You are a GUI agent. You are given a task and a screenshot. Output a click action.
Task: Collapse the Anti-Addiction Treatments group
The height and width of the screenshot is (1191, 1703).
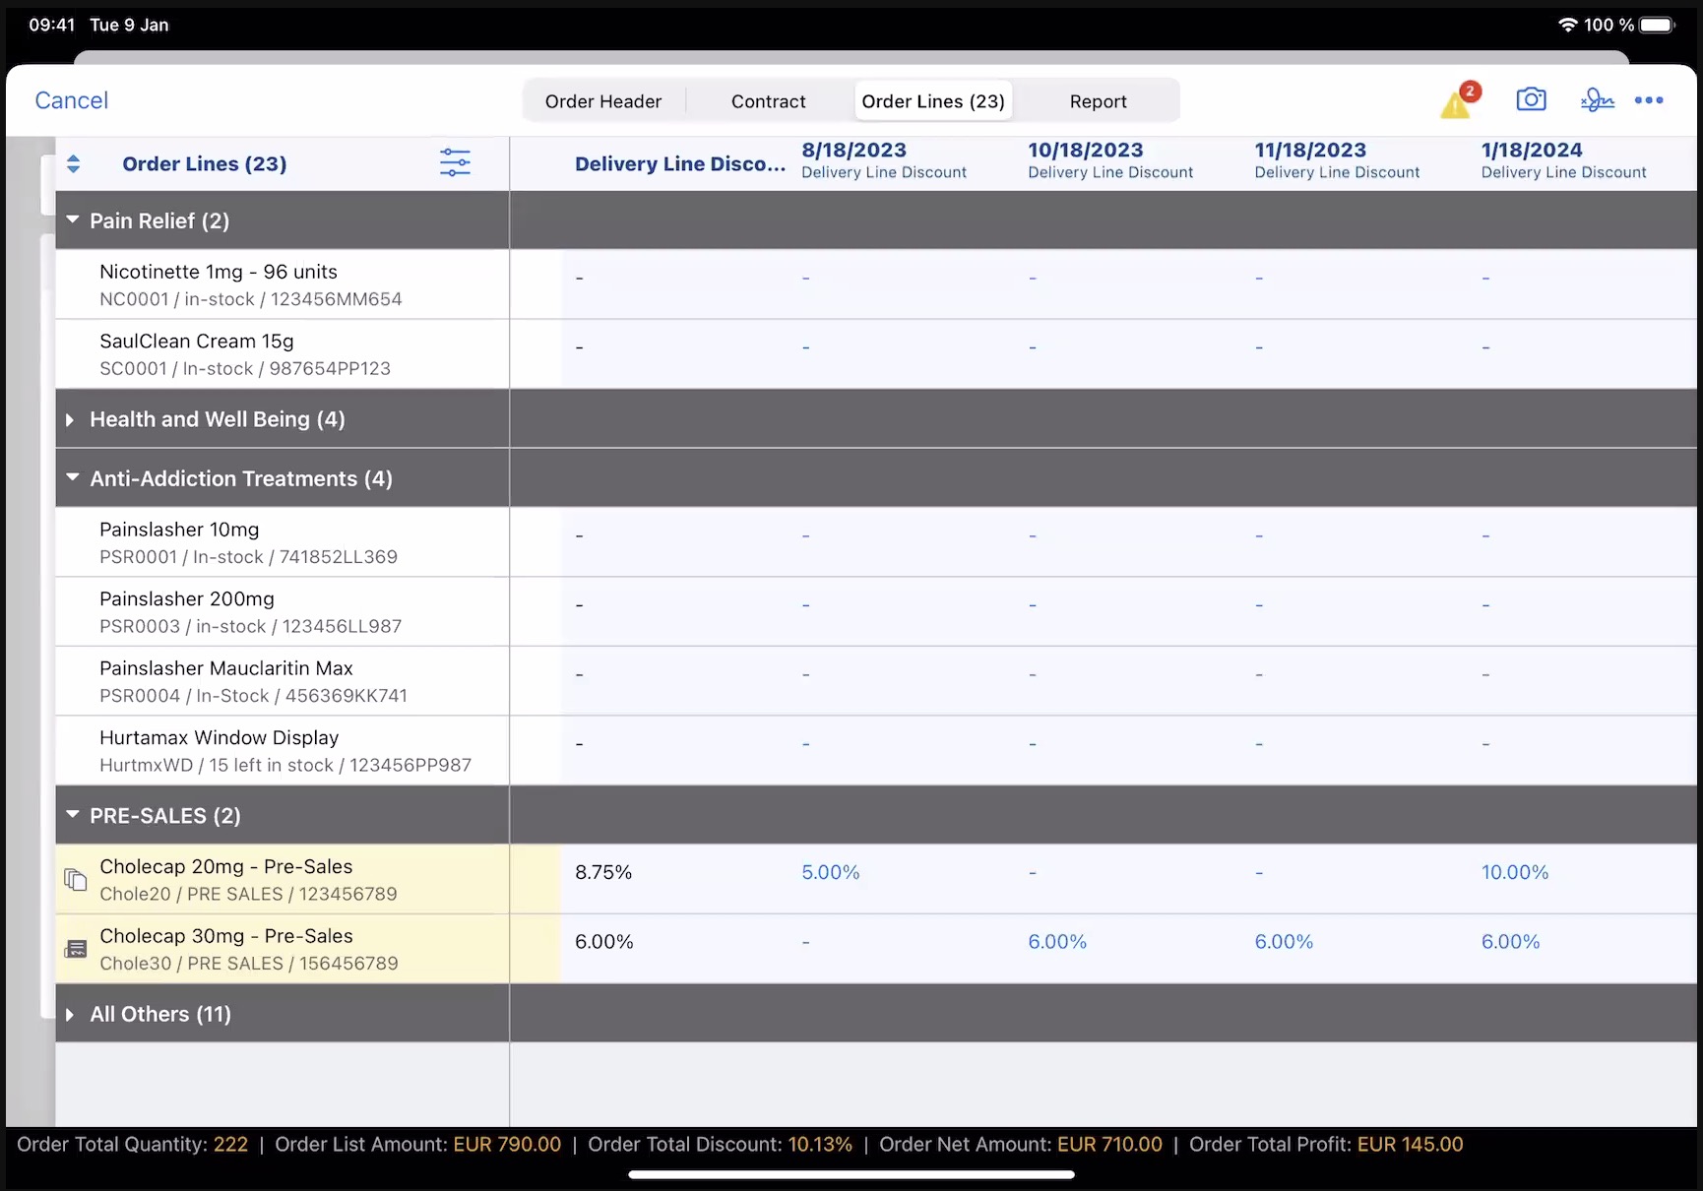click(72, 478)
